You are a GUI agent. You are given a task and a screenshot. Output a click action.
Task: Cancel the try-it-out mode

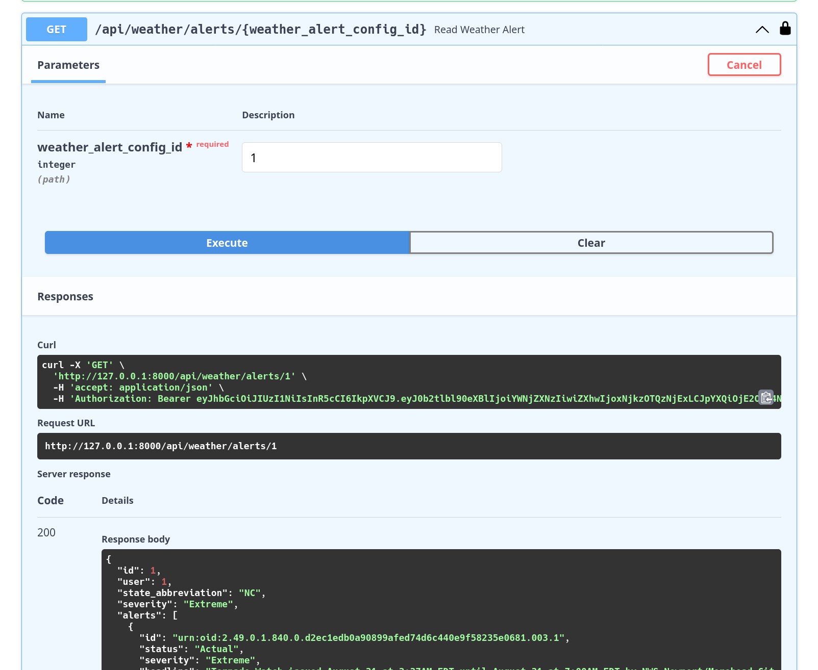click(744, 65)
